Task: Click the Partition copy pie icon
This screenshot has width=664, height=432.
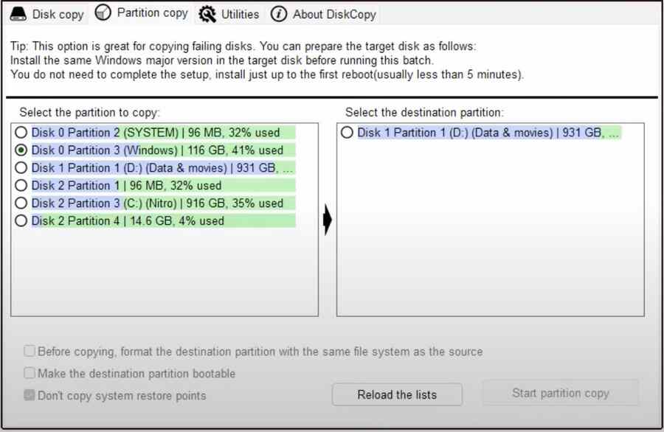Action: click(x=104, y=13)
